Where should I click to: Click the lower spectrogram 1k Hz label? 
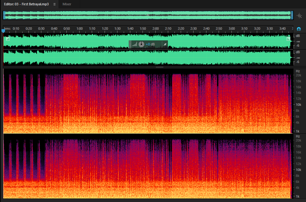298,197
